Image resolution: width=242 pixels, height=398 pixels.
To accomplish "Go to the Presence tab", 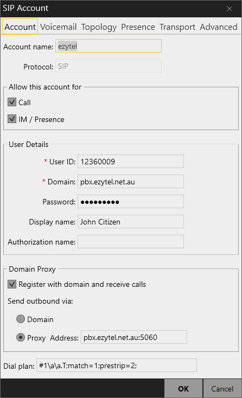I will click(x=138, y=27).
